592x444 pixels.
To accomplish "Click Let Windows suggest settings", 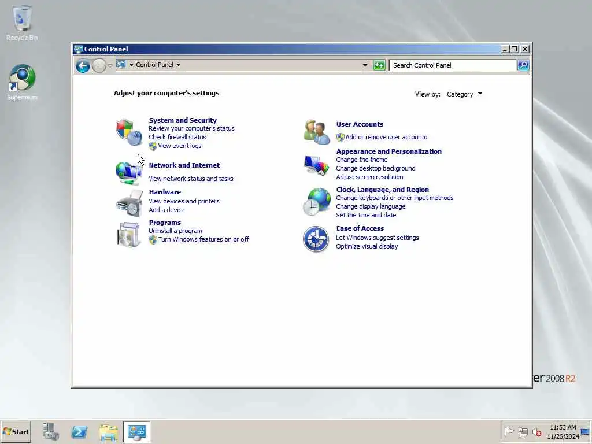I will [x=377, y=238].
